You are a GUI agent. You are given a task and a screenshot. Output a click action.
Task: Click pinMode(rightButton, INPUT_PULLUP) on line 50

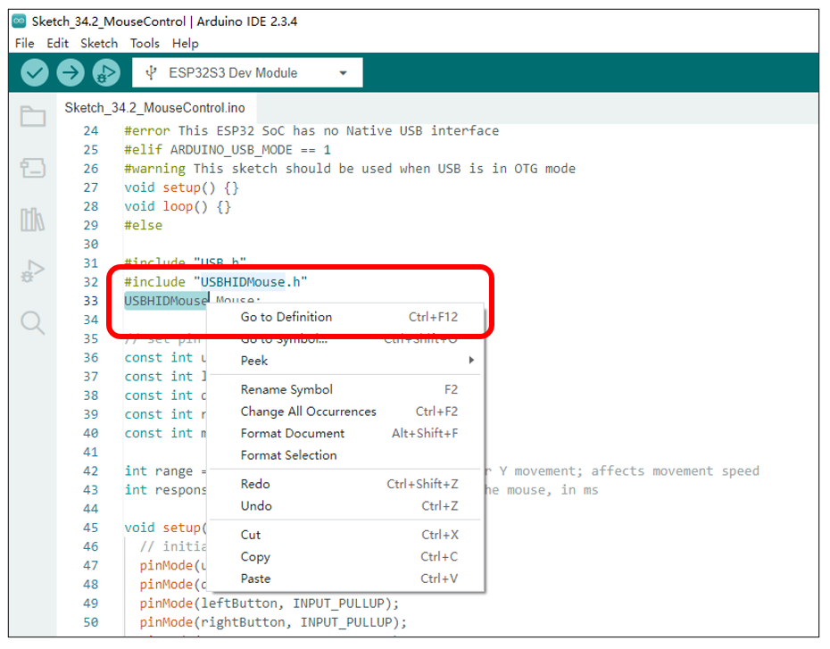coord(273,622)
